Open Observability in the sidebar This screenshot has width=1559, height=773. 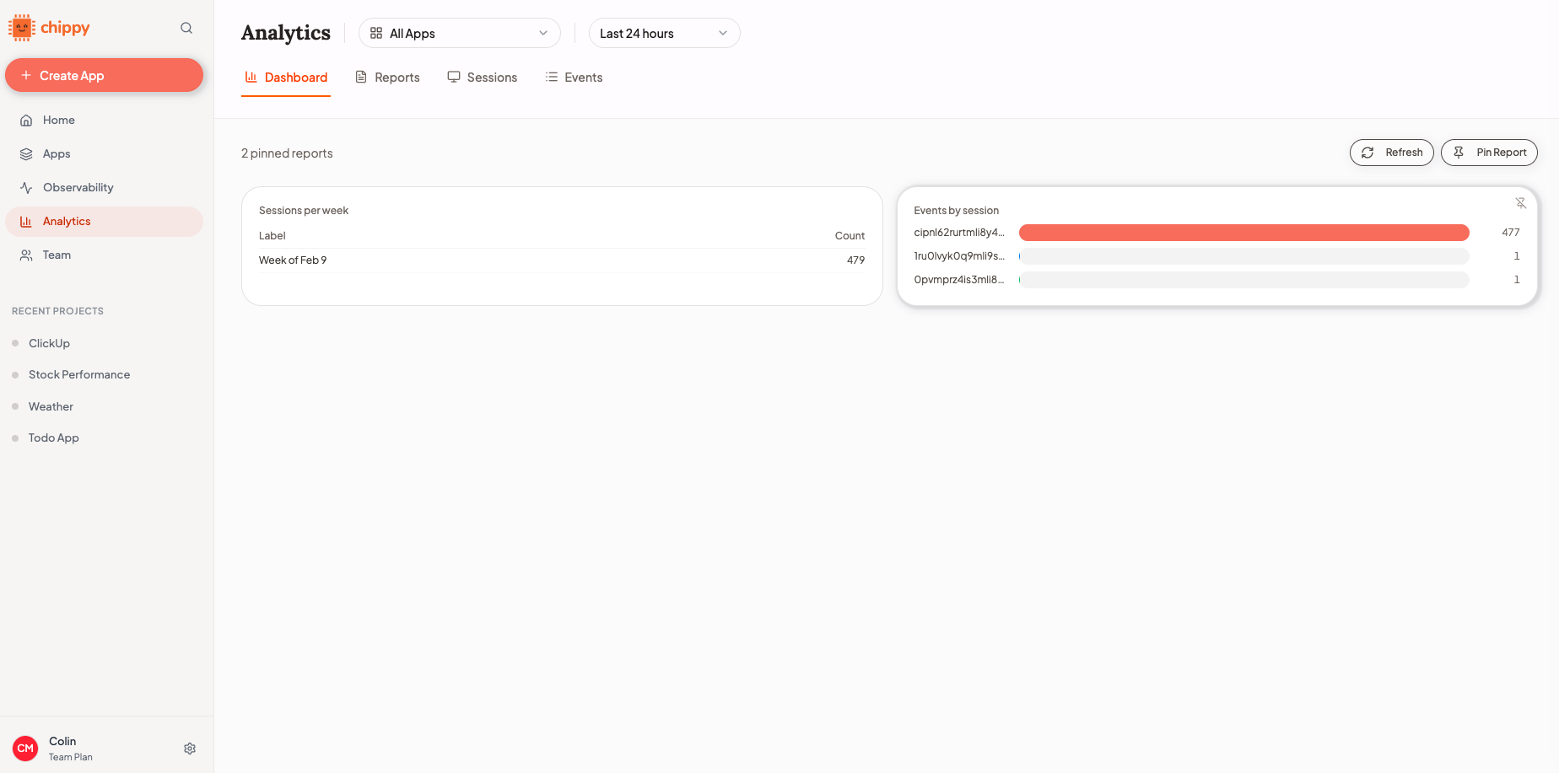(104, 187)
